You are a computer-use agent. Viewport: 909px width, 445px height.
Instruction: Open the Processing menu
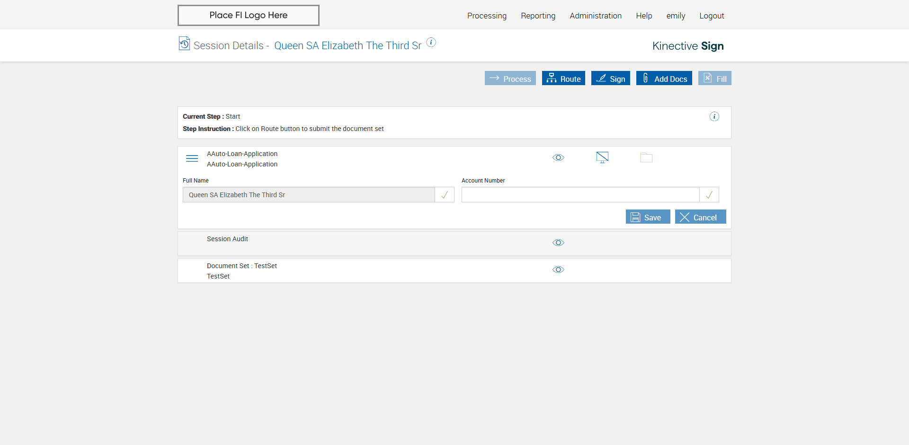[487, 16]
